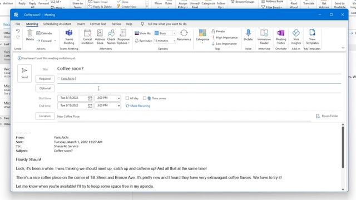The width and height of the screenshot is (356, 200).
Task: Open Follow Up menu in main window
Action: pos(221,4)
